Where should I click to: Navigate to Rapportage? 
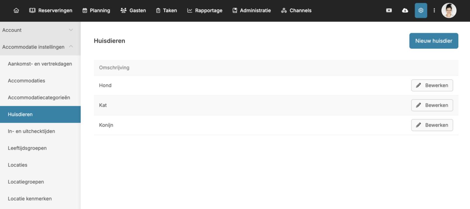pos(205,10)
